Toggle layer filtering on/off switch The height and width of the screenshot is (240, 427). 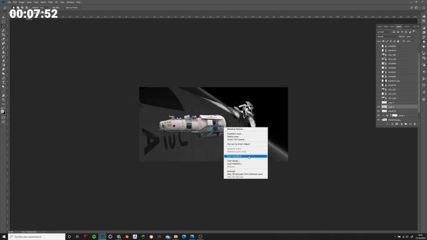coord(414,31)
